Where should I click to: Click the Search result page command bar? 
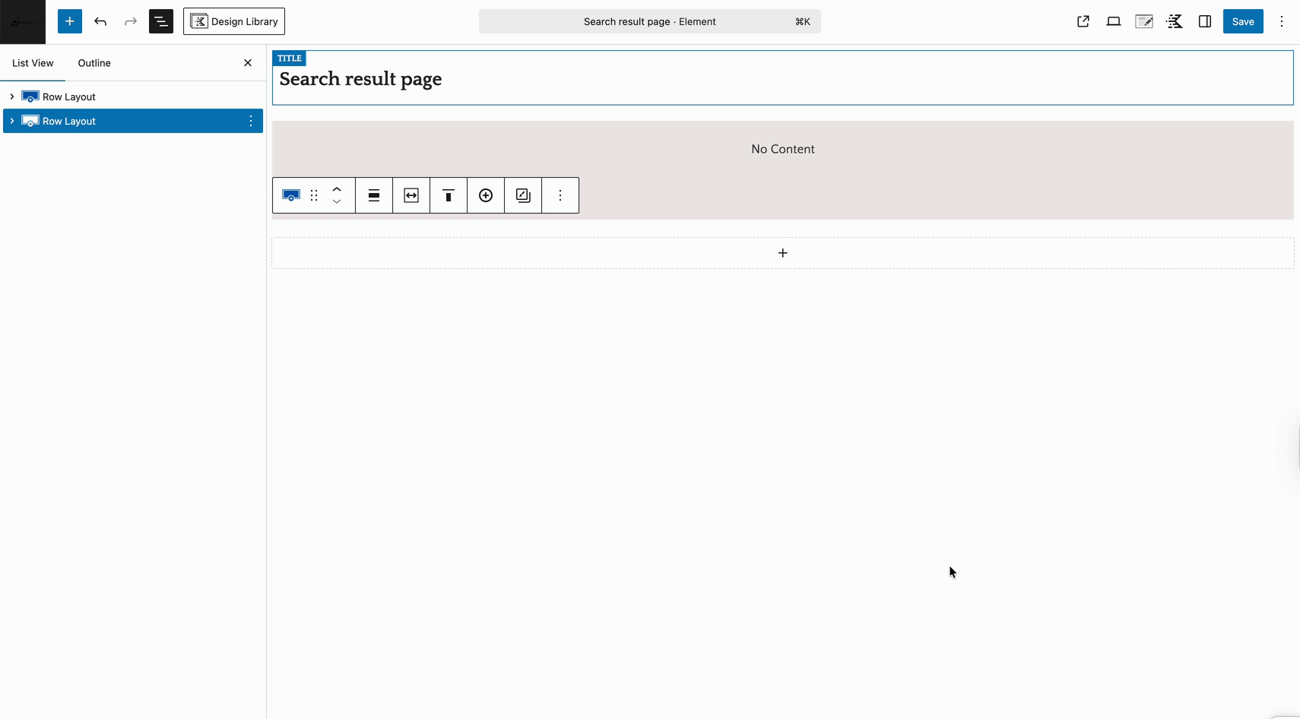(x=649, y=21)
